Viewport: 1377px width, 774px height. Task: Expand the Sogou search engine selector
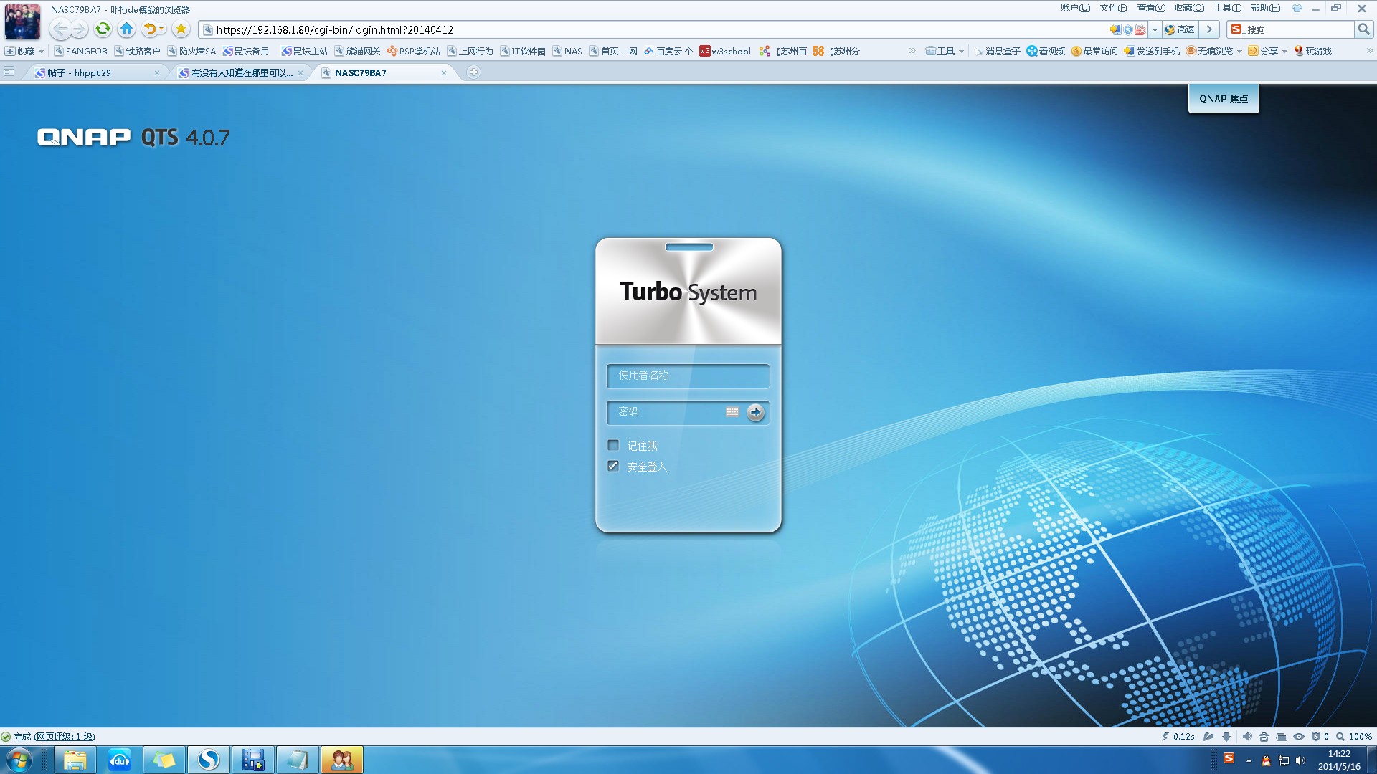1237,29
